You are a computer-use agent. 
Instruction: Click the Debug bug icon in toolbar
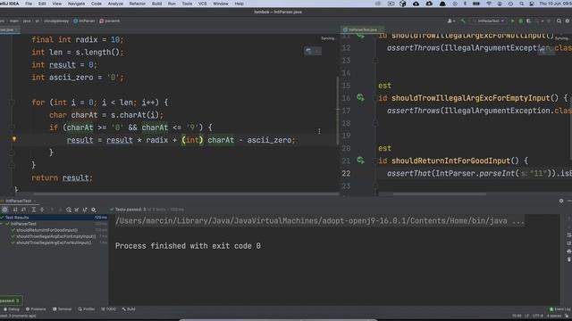520,21
